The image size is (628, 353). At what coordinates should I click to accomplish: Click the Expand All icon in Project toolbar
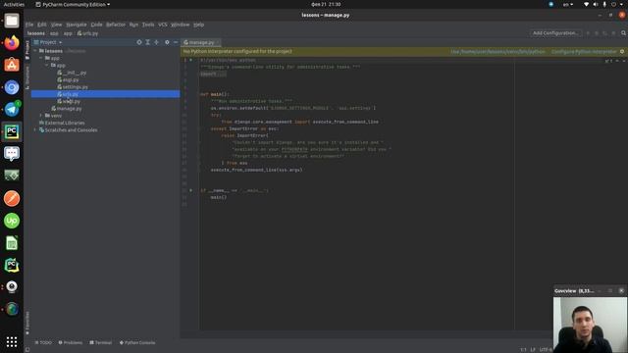point(148,42)
